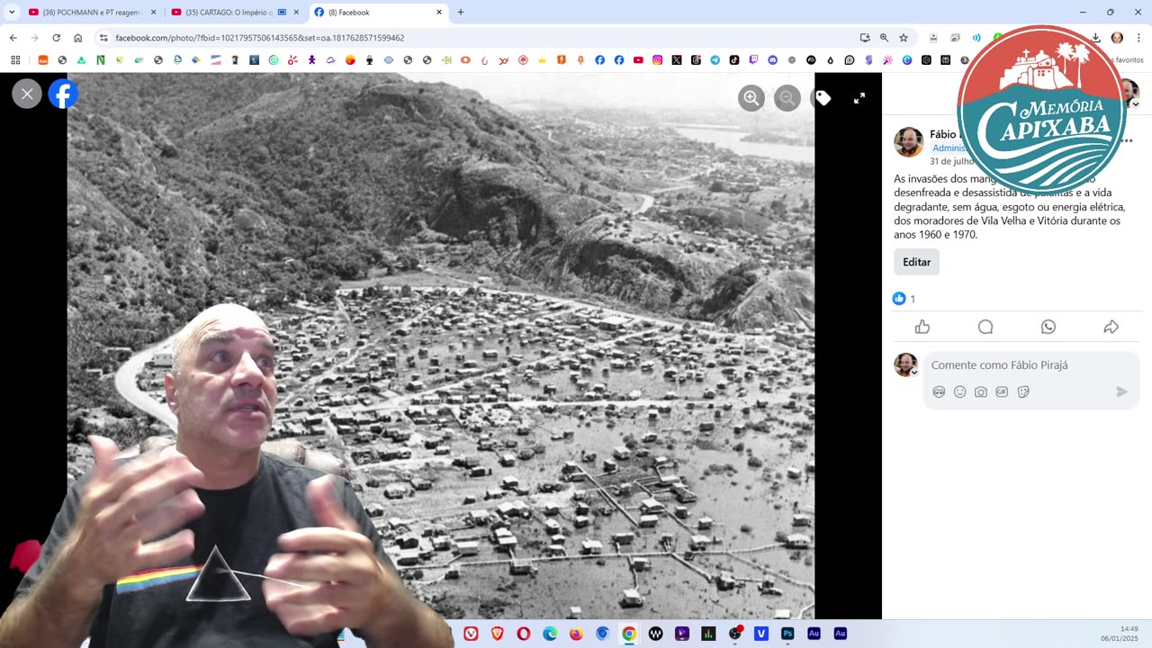Screen dimensions: 1152x648
Task: Open the comment action on the post
Action: [985, 327]
